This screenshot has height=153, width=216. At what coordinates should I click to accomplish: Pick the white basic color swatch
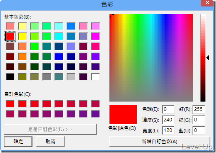95,77
